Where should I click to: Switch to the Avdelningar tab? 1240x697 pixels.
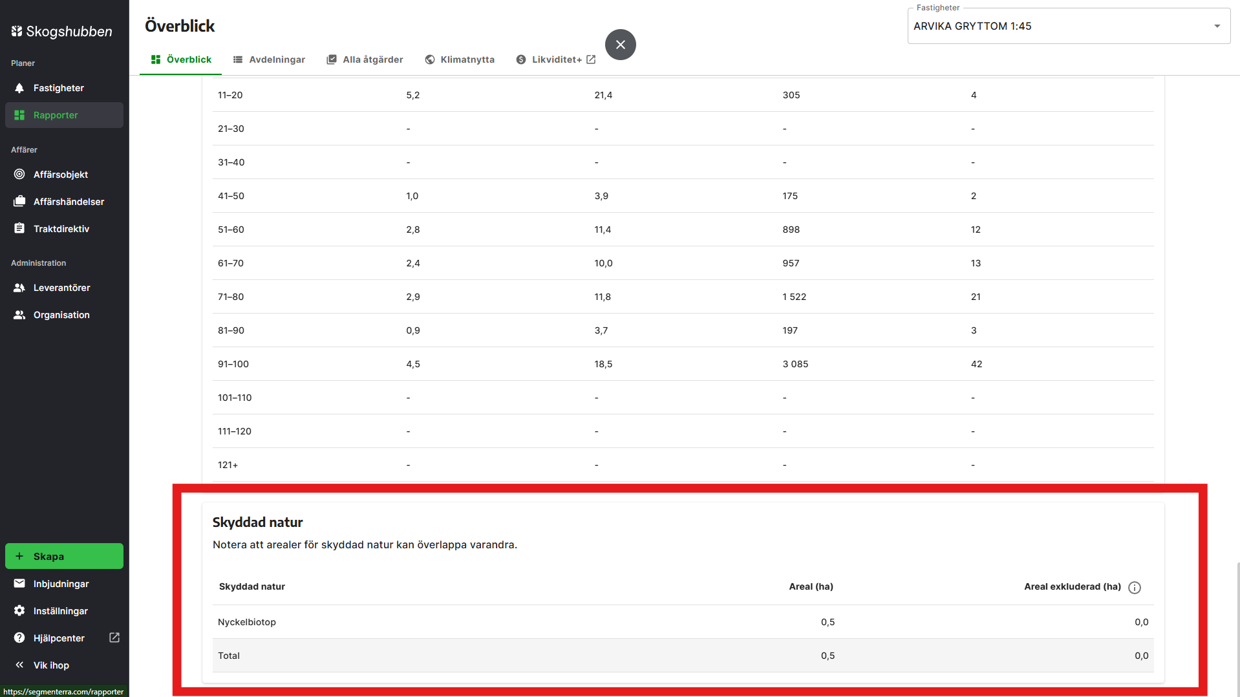269,59
